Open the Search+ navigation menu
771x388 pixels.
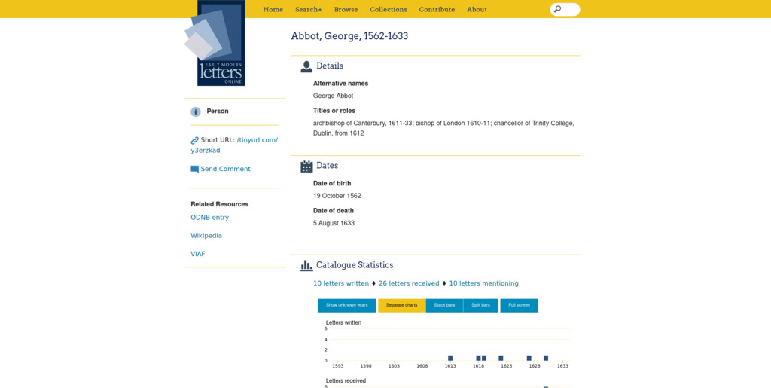click(x=308, y=10)
